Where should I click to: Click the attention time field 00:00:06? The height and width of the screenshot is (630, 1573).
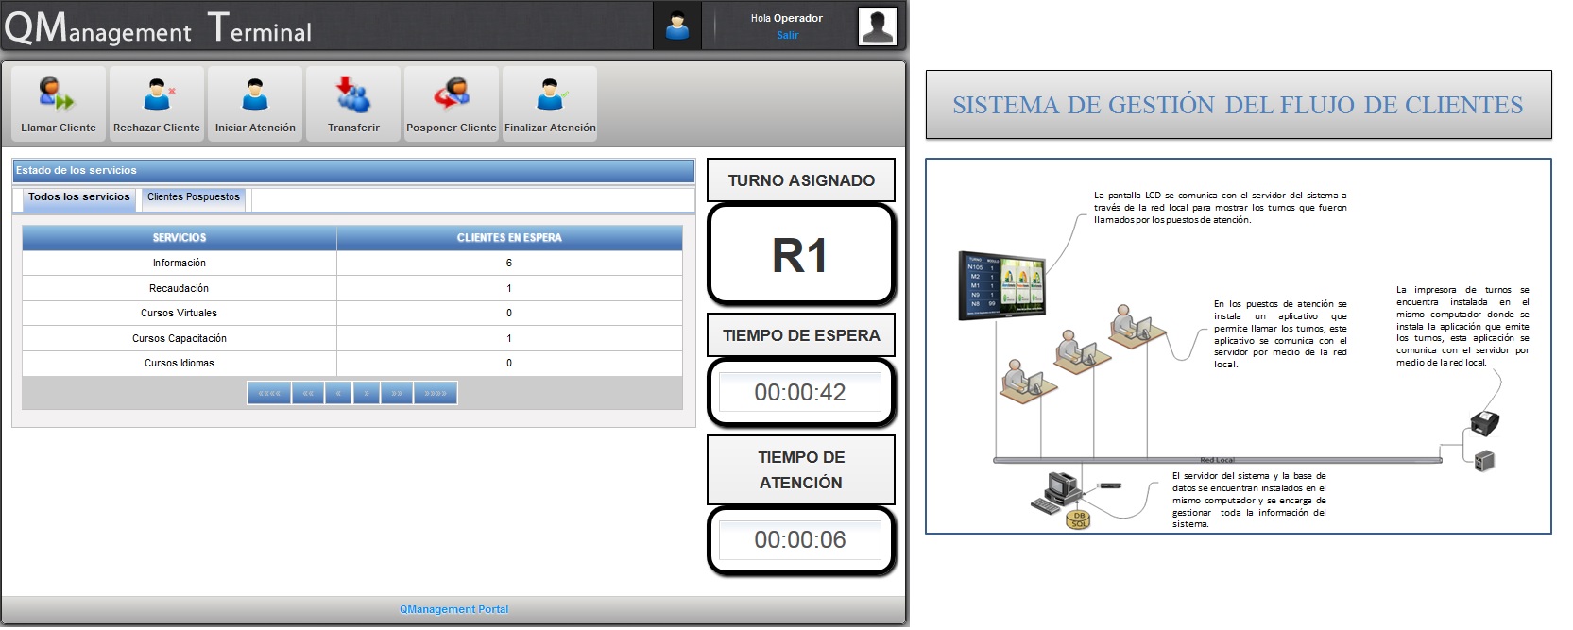click(x=800, y=539)
